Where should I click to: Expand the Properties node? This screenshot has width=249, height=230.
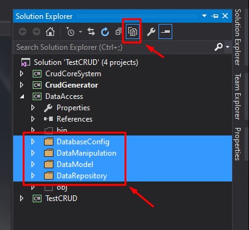click(33, 108)
